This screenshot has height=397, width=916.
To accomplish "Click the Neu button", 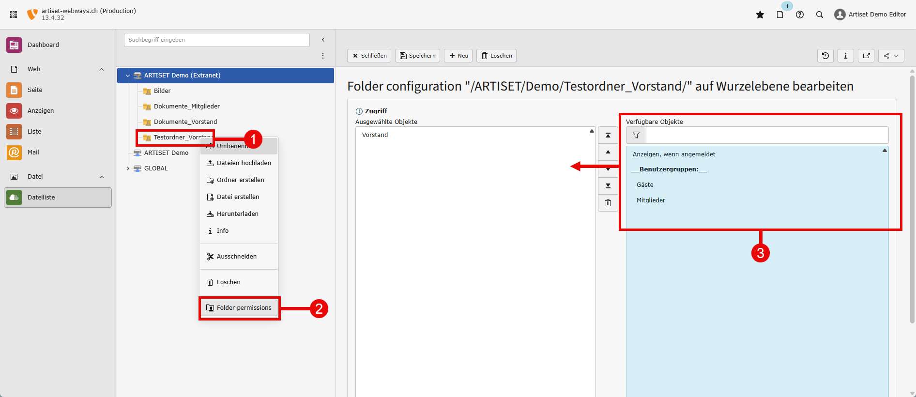I will pyautogui.click(x=458, y=56).
